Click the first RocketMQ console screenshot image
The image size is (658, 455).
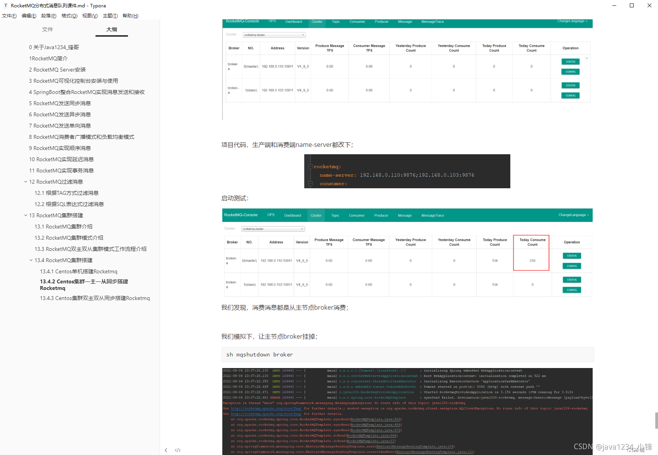[x=407, y=70]
